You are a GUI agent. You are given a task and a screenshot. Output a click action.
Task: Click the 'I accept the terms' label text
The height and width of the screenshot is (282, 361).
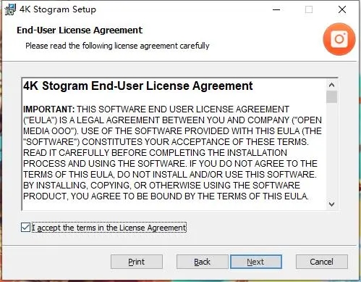(109, 228)
